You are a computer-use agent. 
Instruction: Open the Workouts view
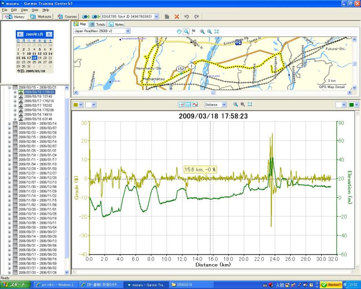coord(41,17)
